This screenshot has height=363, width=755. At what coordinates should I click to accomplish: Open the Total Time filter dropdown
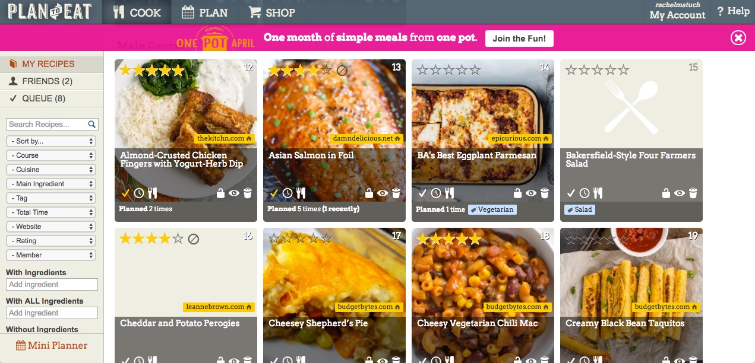coord(50,212)
